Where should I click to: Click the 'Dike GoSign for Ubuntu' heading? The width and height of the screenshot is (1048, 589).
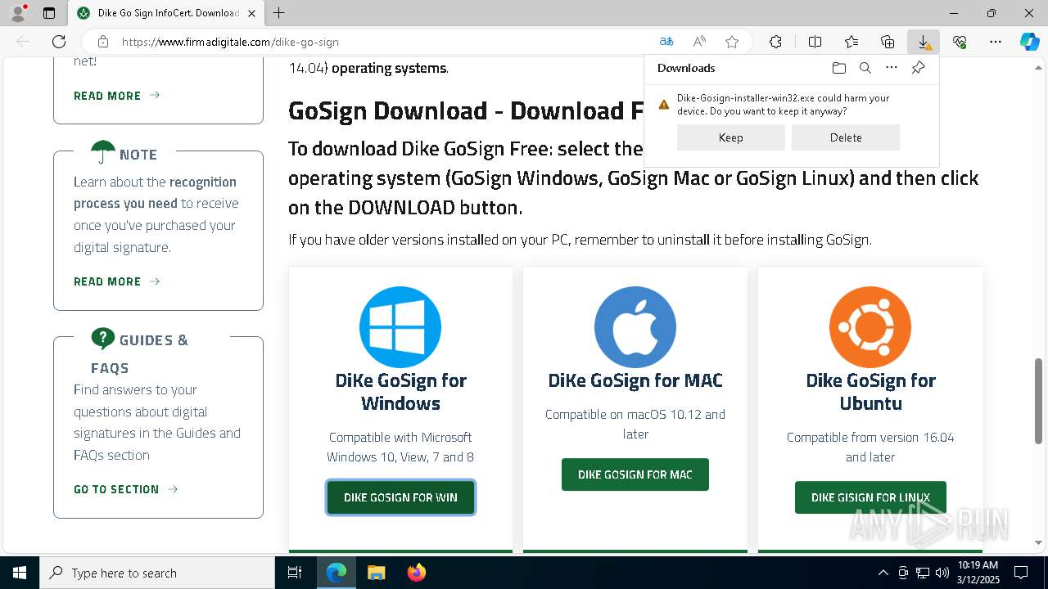[x=870, y=392]
